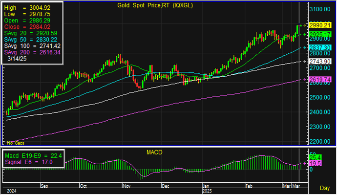Select the Macd E19-E9 = 22.4 legend row
The image size is (337, 195).
(33, 155)
